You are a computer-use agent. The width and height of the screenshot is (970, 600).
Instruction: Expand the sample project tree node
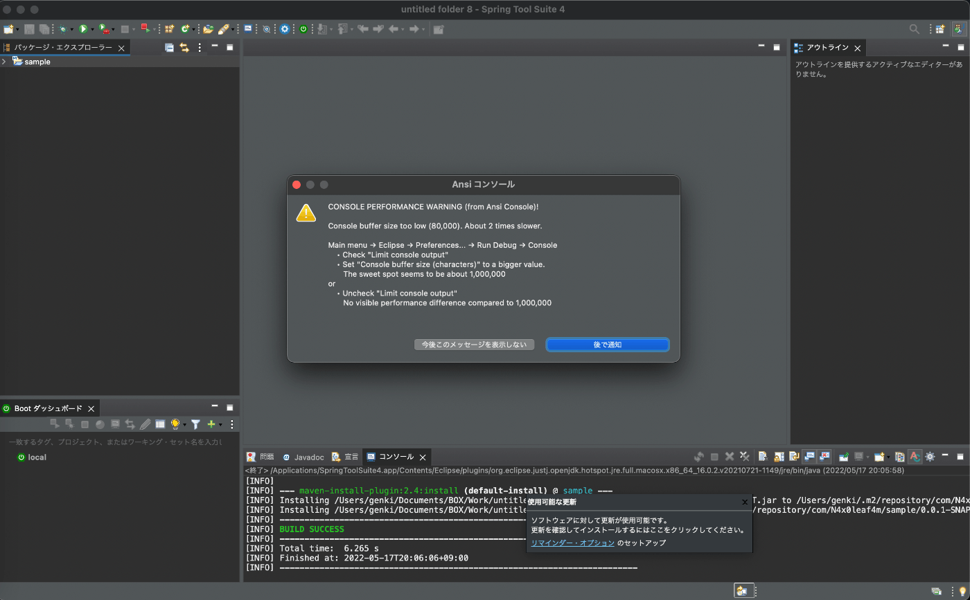click(x=4, y=62)
